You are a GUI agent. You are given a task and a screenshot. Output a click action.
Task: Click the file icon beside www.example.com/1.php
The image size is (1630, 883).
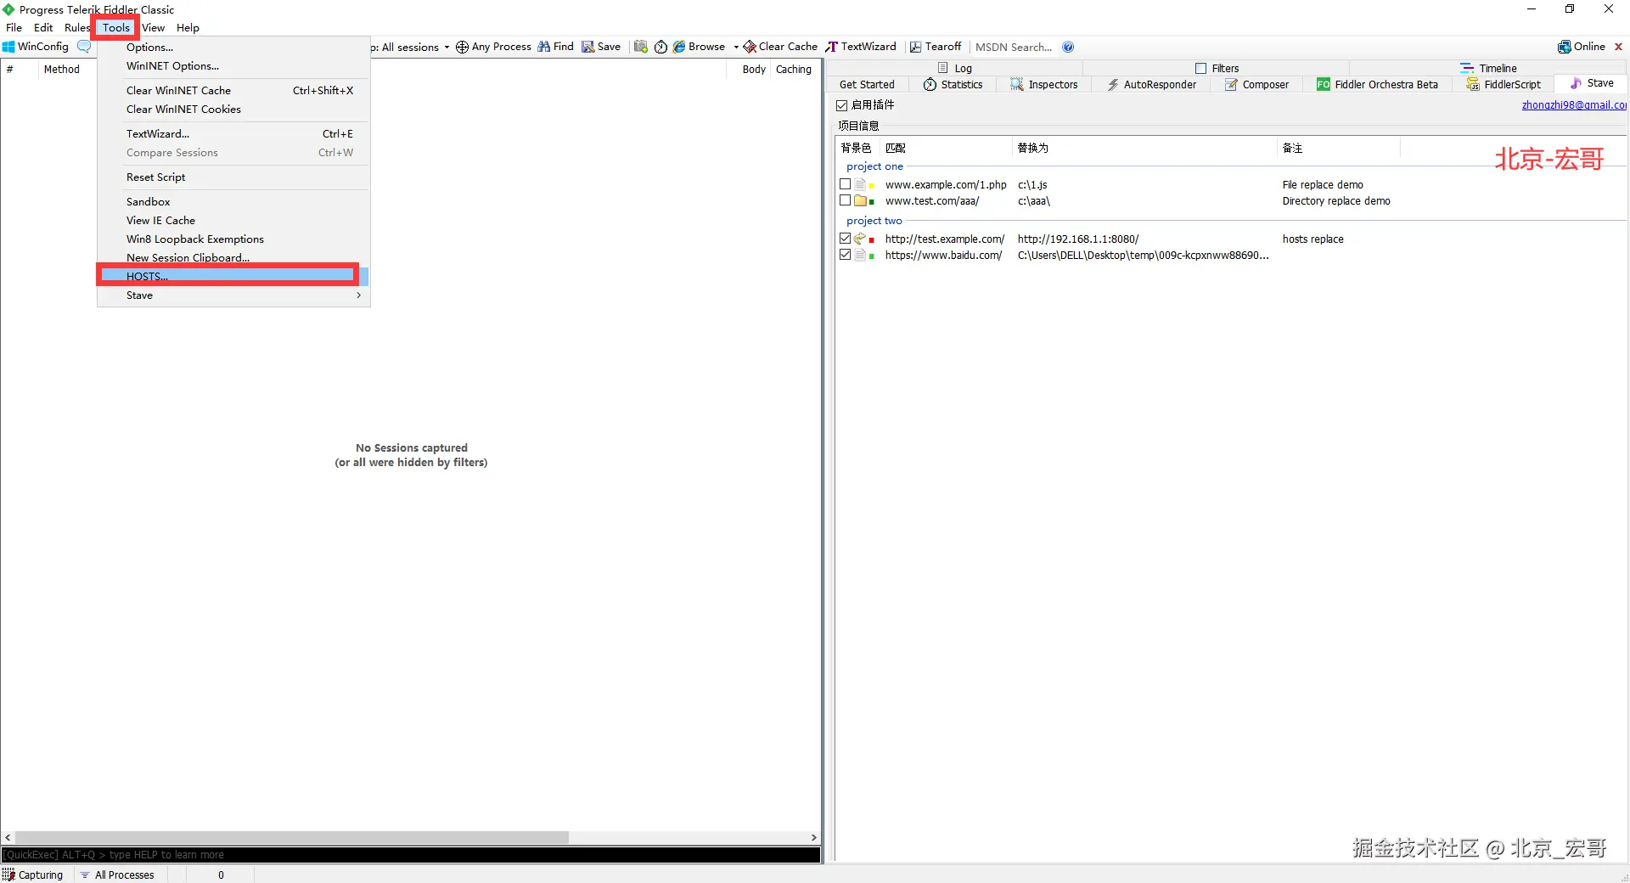tap(860, 184)
